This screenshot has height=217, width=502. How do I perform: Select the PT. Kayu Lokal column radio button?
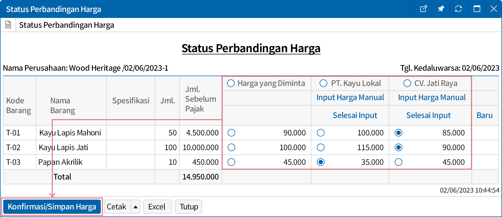323,83
